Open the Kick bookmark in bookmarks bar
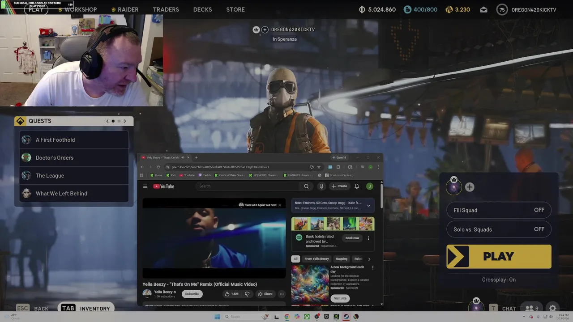The height and width of the screenshot is (322, 573). tap(171, 175)
